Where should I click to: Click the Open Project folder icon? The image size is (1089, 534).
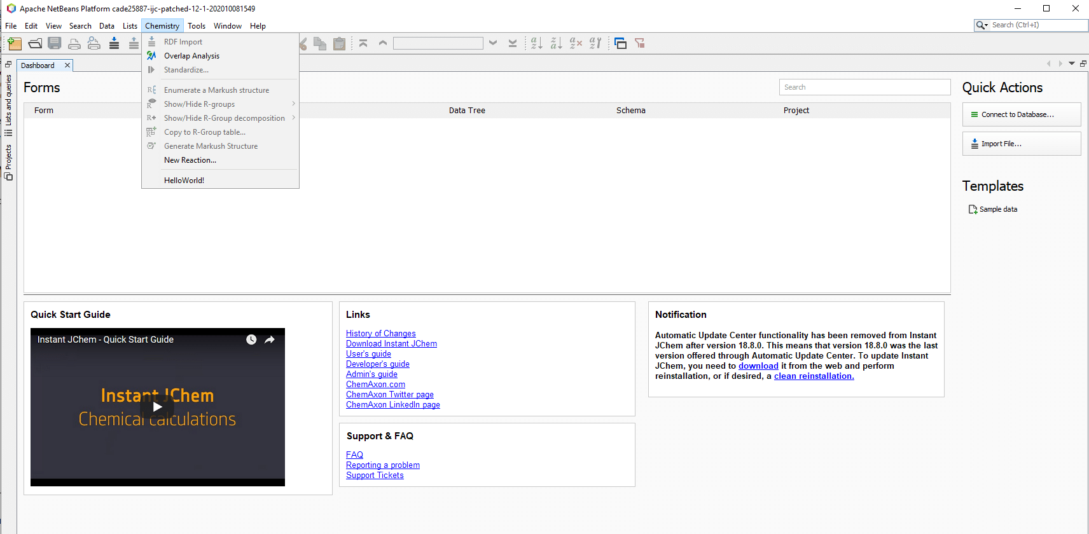[35, 43]
